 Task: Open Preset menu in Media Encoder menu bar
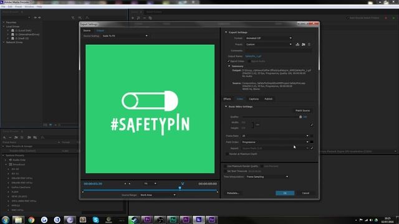pos(18,7)
